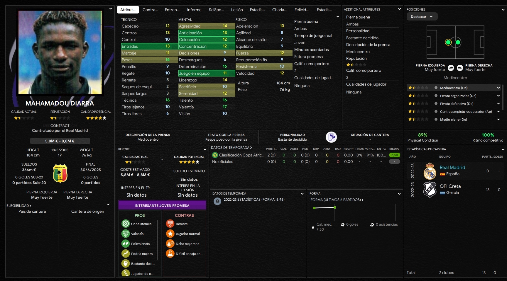Click info icon beside Mediocentro (De)

point(436,88)
